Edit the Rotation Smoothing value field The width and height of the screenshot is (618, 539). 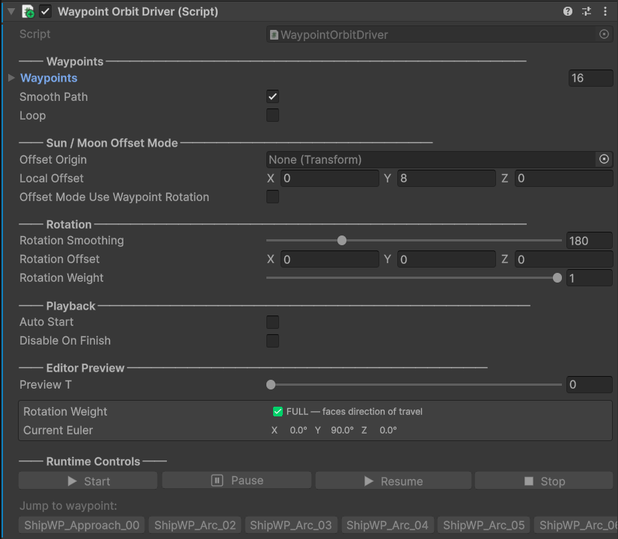point(590,241)
